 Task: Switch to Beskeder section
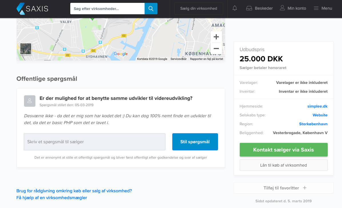point(263,8)
